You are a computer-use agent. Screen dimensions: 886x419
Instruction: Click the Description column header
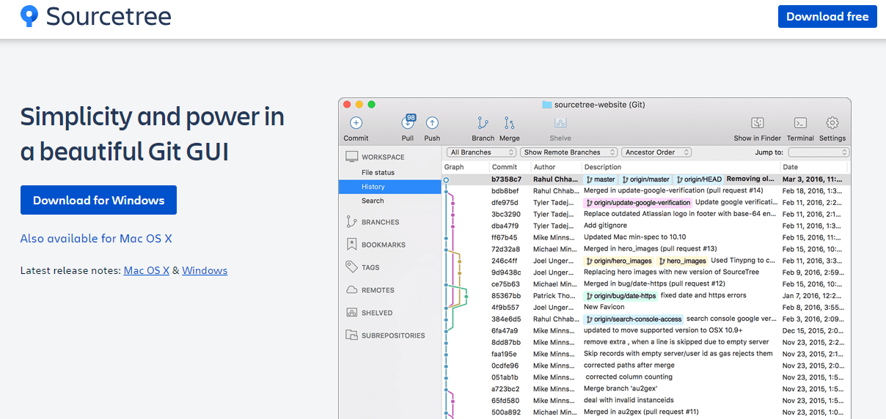coord(603,167)
